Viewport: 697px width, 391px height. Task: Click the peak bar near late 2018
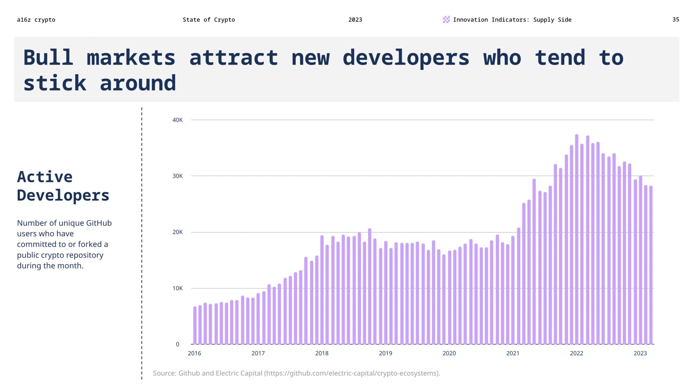click(x=369, y=272)
